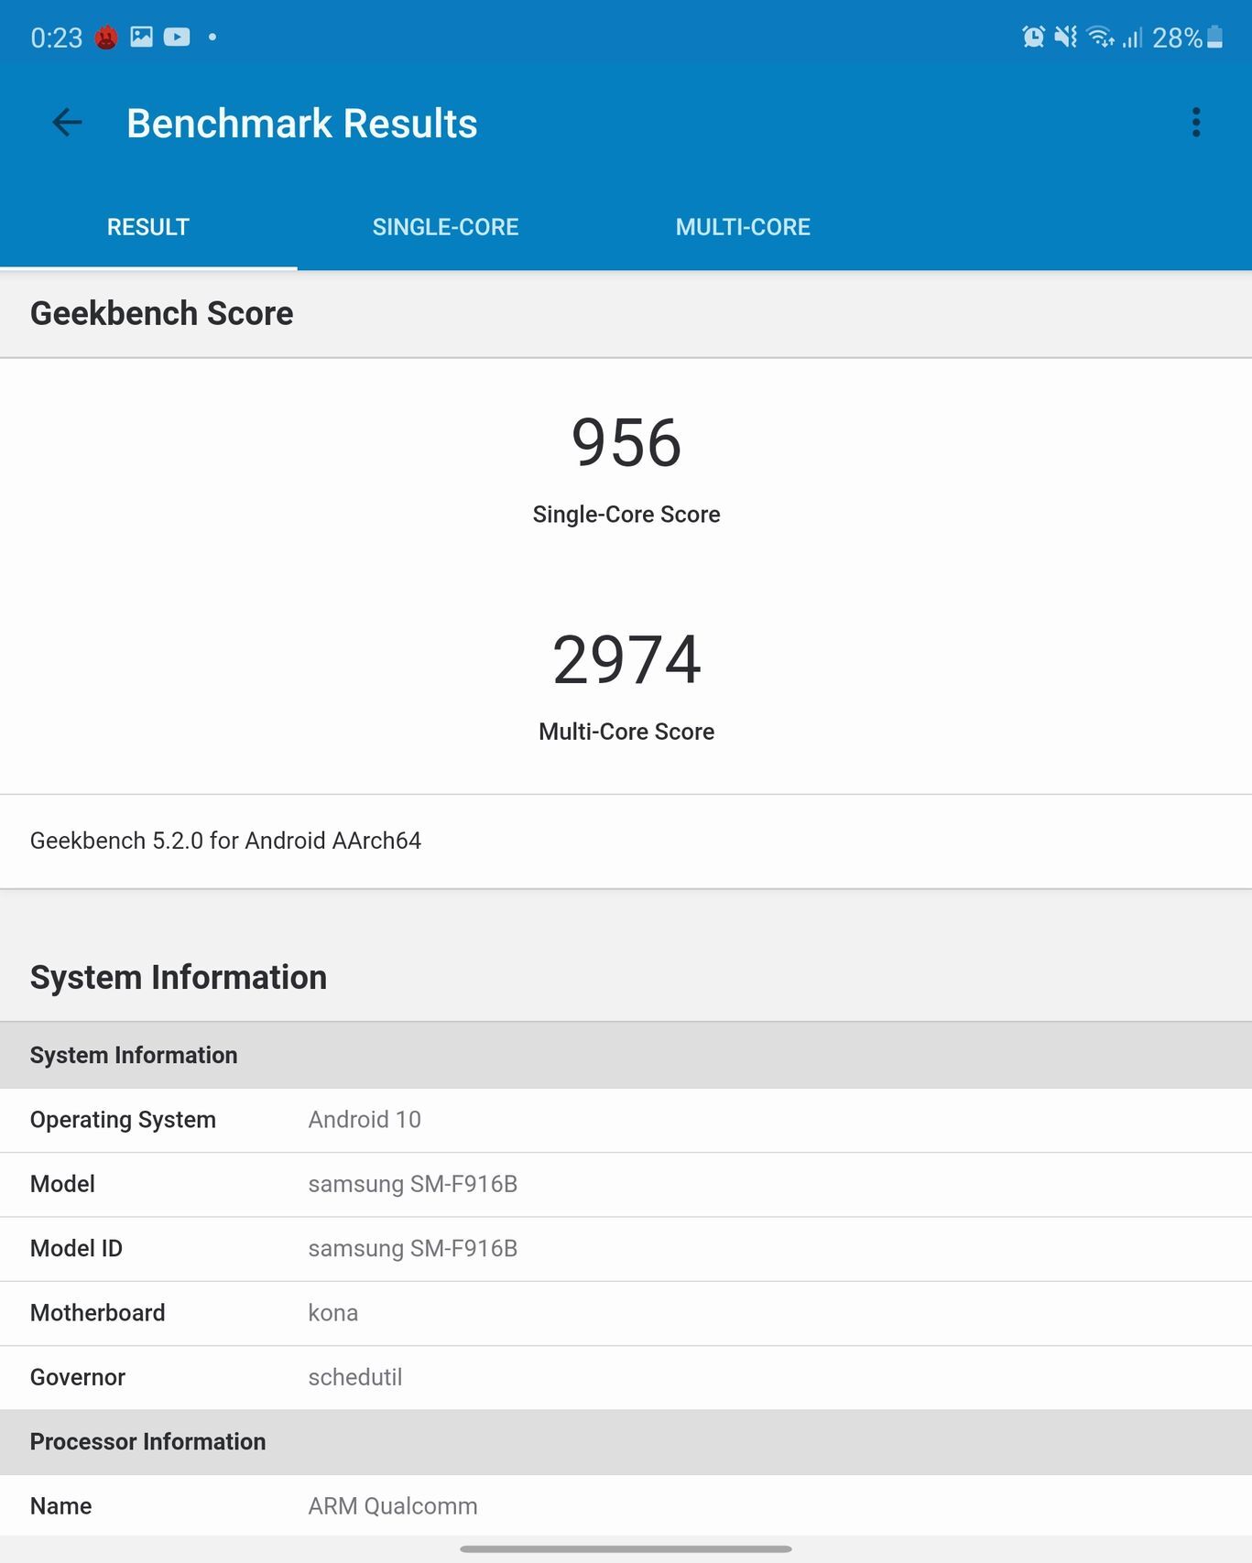The height and width of the screenshot is (1563, 1252).
Task: Tap the 956 single-core score
Action: pyautogui.click(x=626, y=443)
